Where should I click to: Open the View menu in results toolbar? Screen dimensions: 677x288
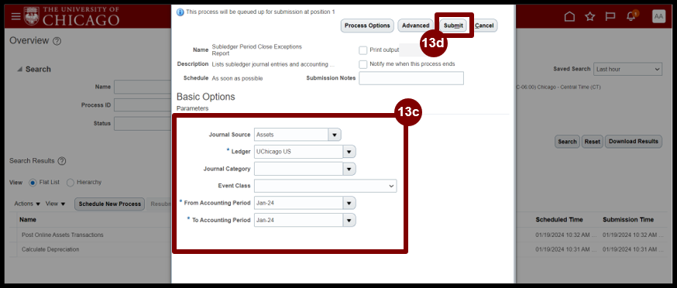coord(56,204)
